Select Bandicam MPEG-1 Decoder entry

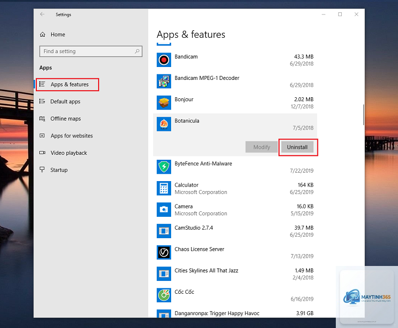coord(207,78)
